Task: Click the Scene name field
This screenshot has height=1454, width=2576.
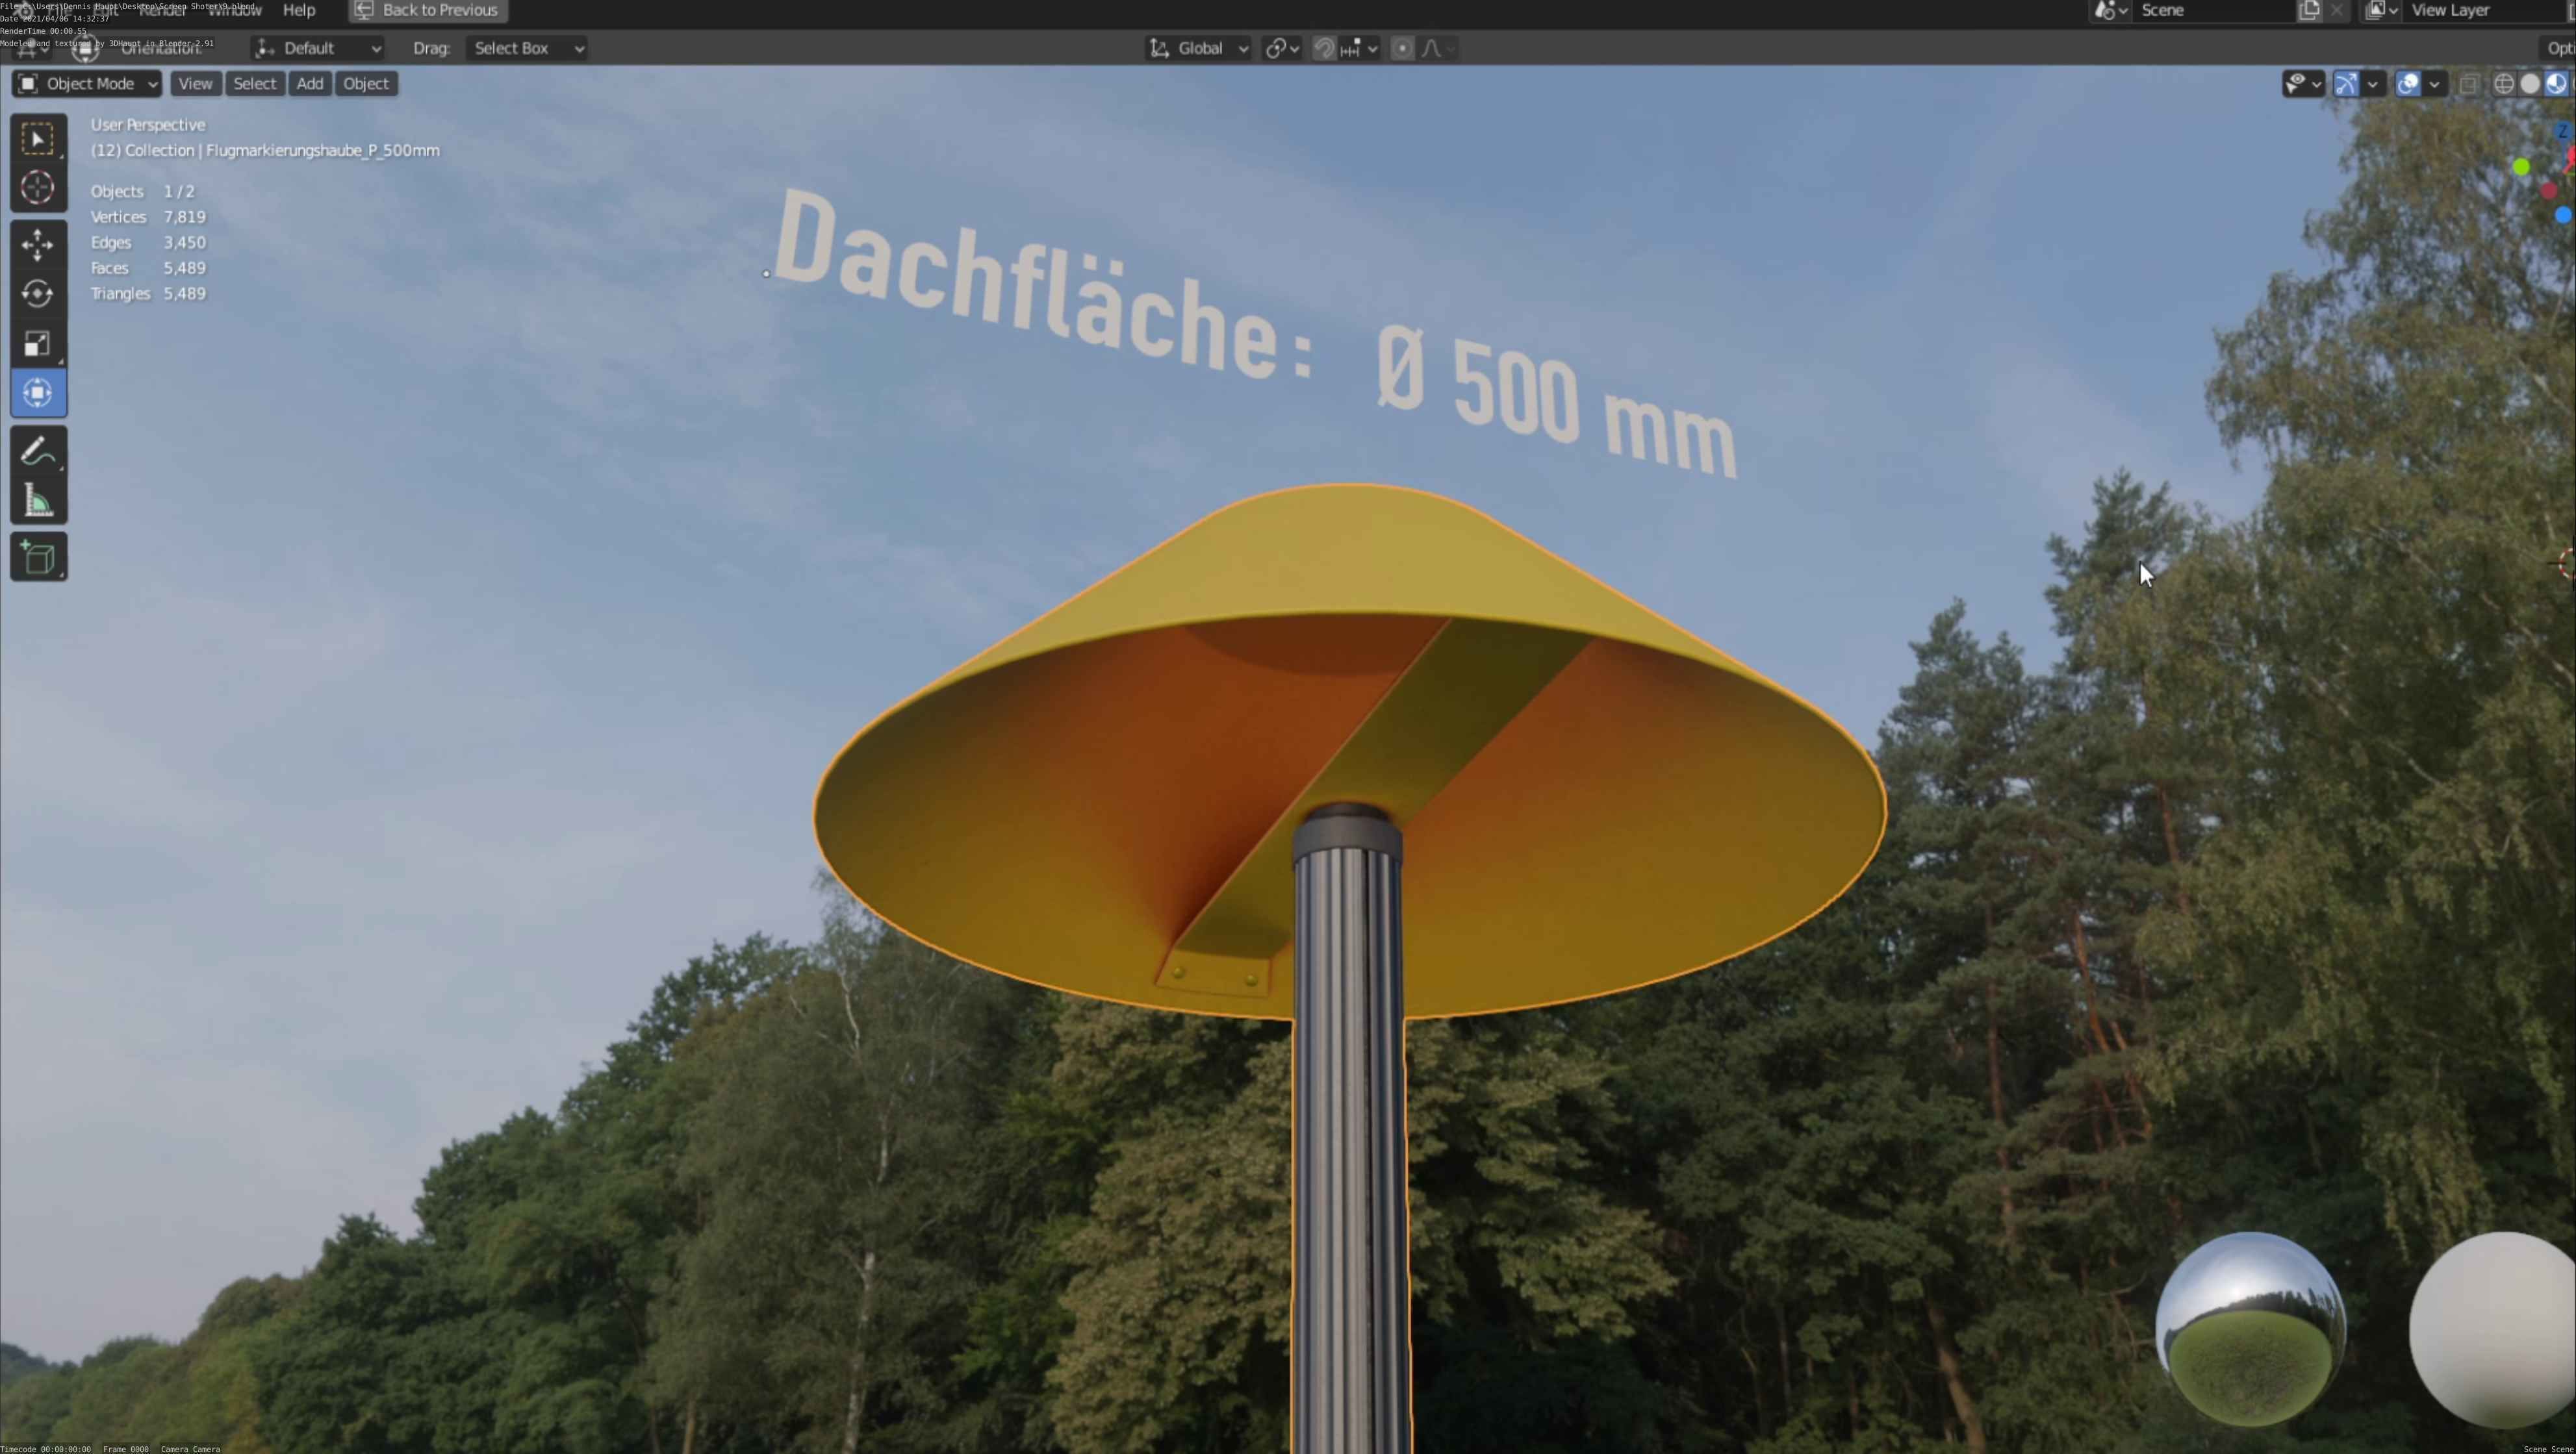Action: point(2214,10)
